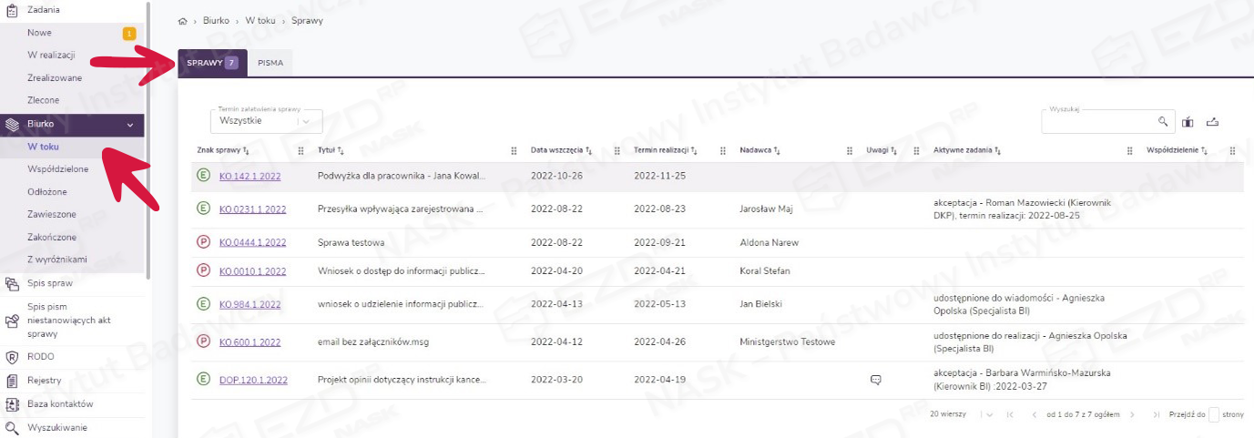Screen dimensions: 1254x438
Task: Click the Baza kontaktów sidebar icon
Action: point(13,404)
